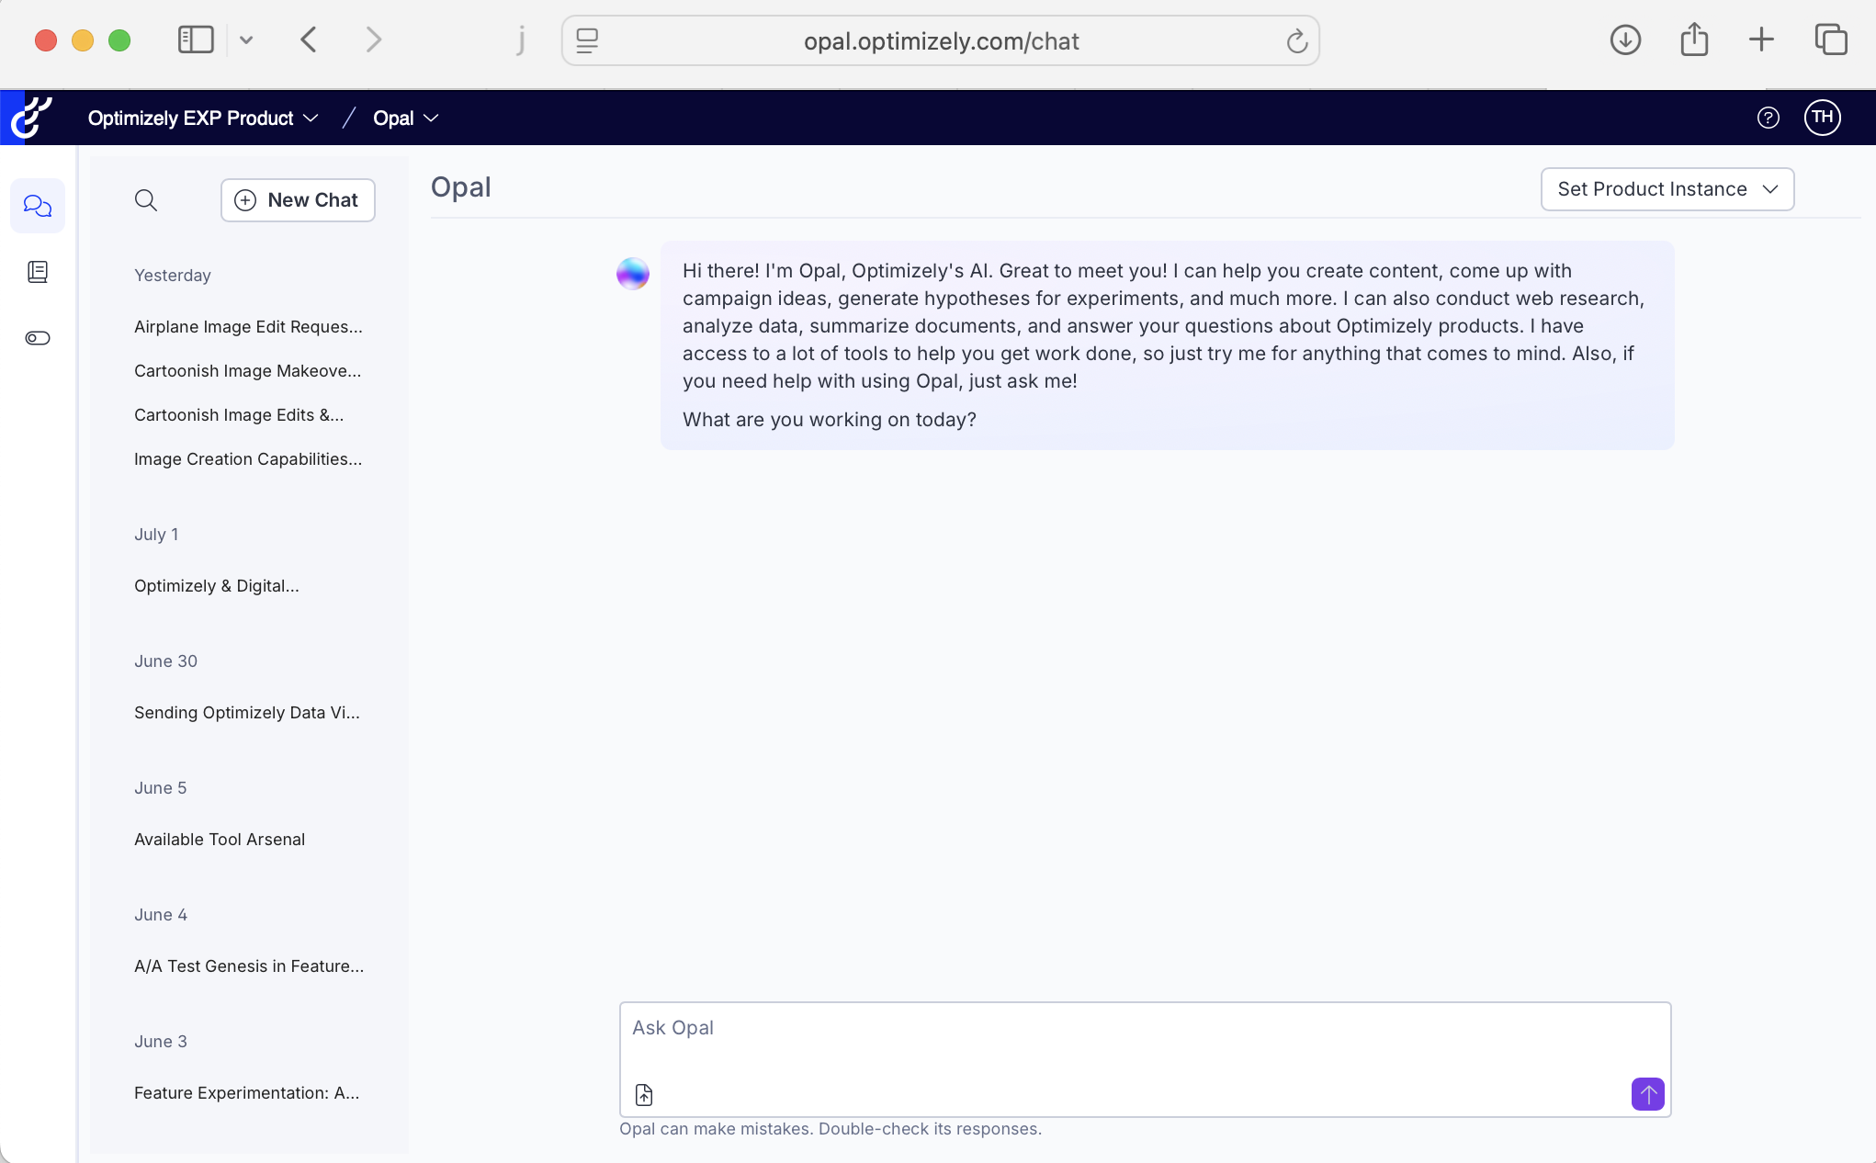Viewport: 1876px width, 1163px height.
Task: Open the Airplane Image Edit Request conversation
Action: pos(249,326)
